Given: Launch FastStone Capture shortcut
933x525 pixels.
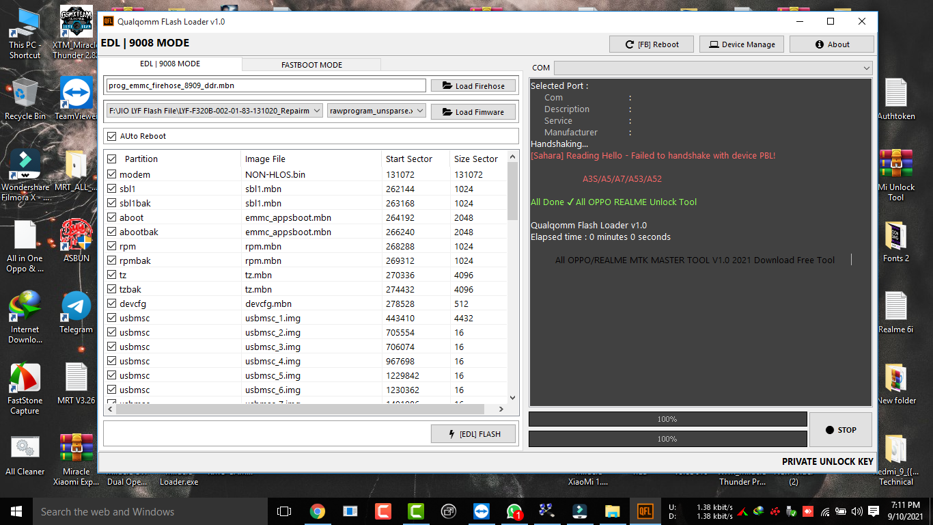Looking at the screenshot, I should (25, 388).
